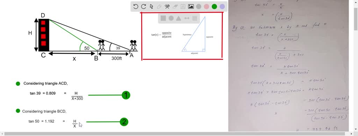Image resolution: width=358 pixels, height=136 pixels.
Task: Choose the gray color swatch
Action: (x=199, y=7)
